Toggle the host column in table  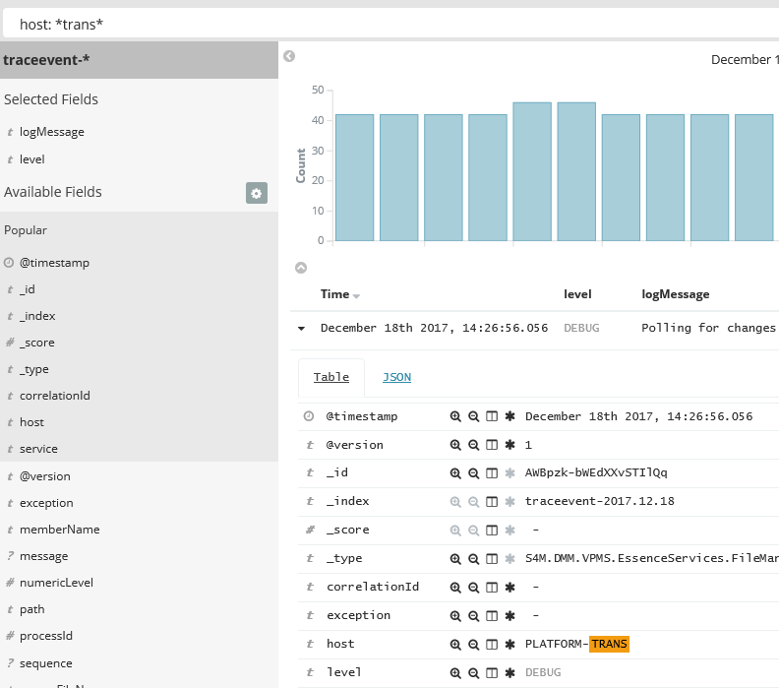[x=492, y=645]
